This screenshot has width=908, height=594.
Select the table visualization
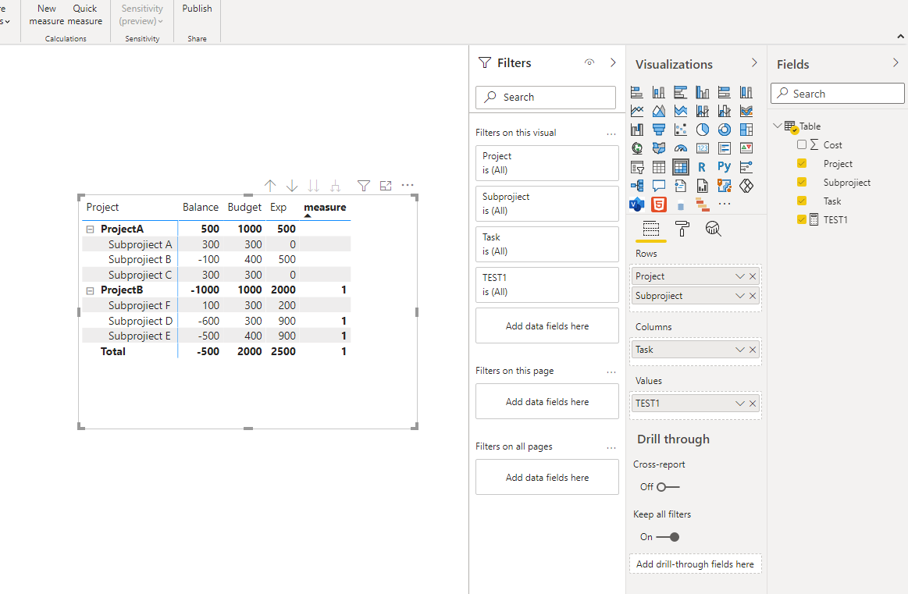(x=659, y=167)
